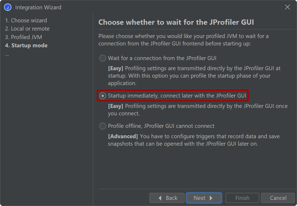Viewport: 297px width, 206px height.
Task: Click the 'Choose whether to wait' heading
Action: pyautogui.click(x=176, y=22)
